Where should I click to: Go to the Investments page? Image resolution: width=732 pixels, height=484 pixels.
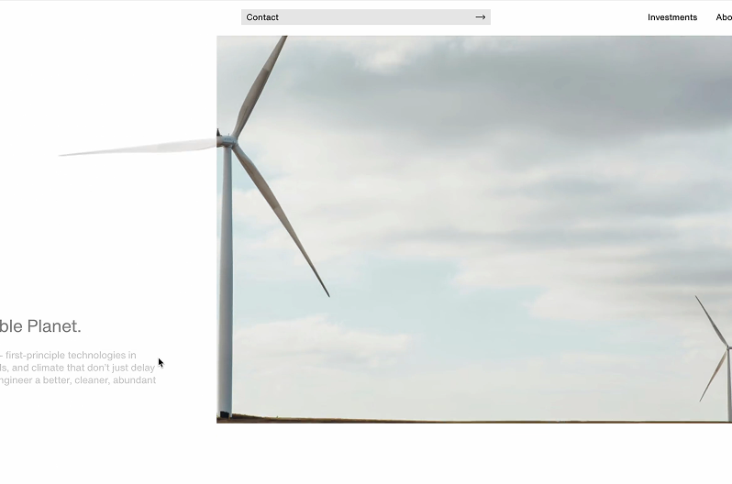671,17
